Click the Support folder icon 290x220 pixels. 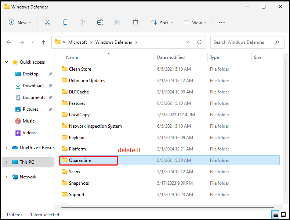tap(64, 194)
